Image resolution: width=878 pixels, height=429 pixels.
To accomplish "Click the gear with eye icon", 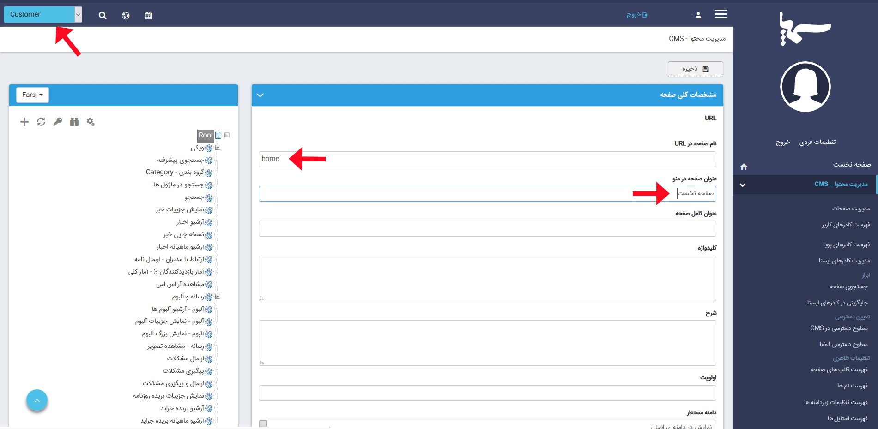I will [91, 122].
